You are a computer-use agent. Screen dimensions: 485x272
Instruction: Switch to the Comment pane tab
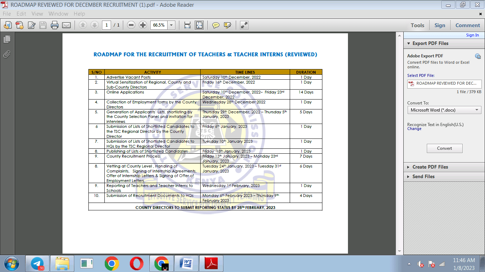point(468,25)
